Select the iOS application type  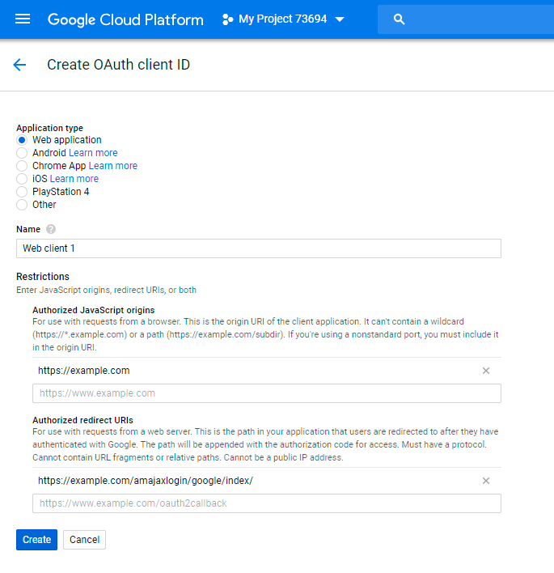tap(22, 179)
